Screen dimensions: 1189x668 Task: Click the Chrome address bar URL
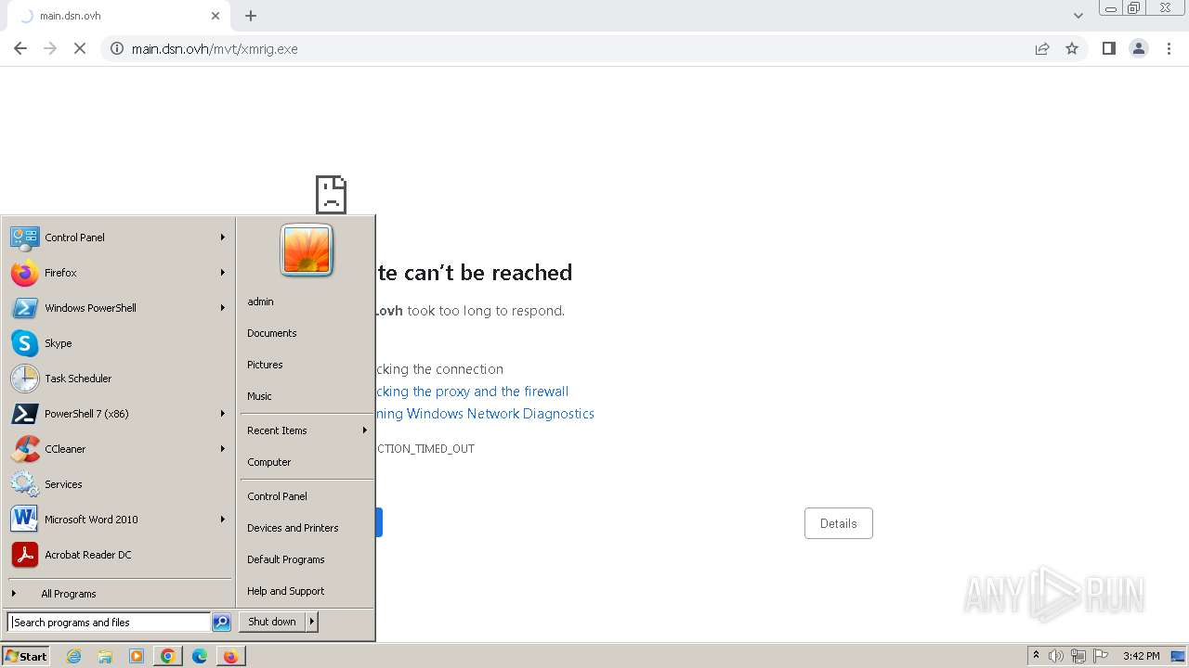[x=215, y=49]
